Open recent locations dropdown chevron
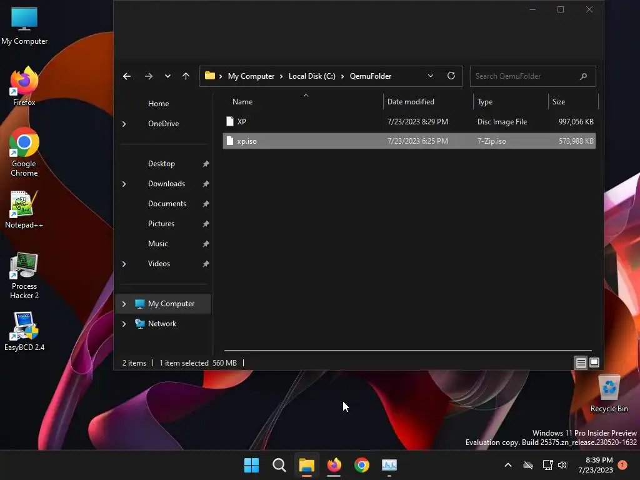 click(x=167, y=76)
